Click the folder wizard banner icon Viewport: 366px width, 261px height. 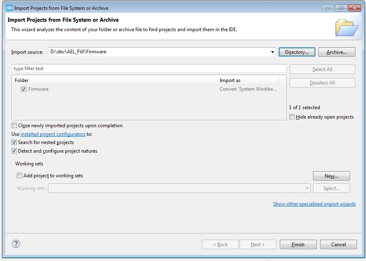click(x=347, y=27)
